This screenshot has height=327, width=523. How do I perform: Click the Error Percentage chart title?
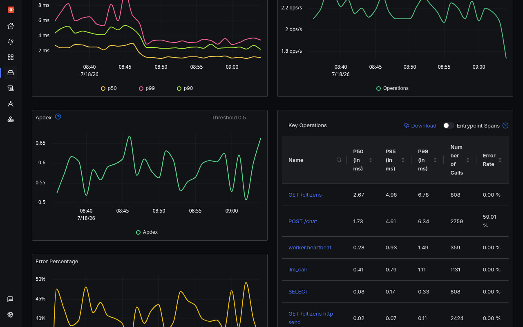click(x=57, y=261)
